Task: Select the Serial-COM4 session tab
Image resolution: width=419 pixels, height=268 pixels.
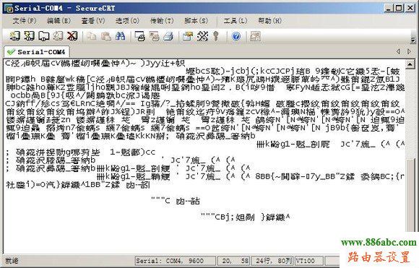Action: [37, 51]
